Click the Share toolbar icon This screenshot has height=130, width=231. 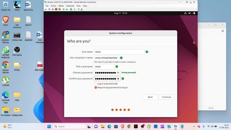[x=82, y=9]
